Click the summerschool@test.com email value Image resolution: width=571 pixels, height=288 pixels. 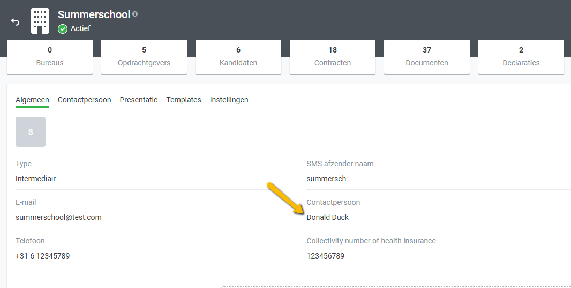(x=58, y=217)
